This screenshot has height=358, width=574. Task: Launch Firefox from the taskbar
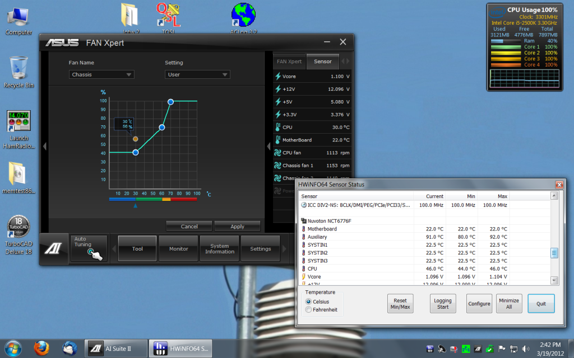[41, 348]
